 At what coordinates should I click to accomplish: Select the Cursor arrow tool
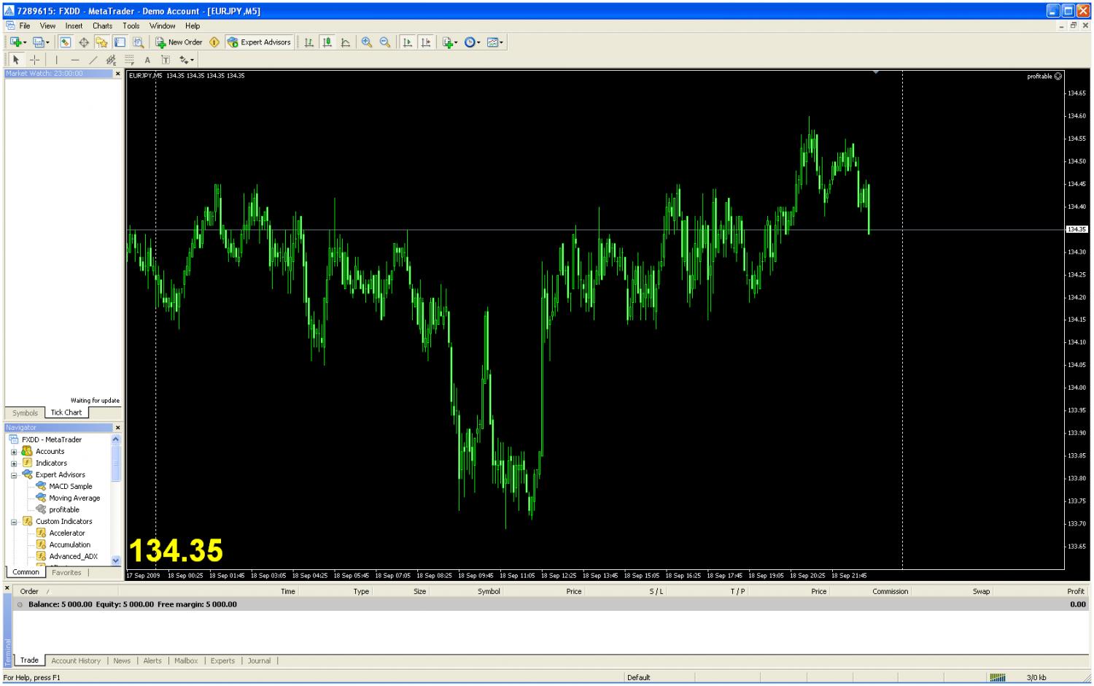click(16, 60)
